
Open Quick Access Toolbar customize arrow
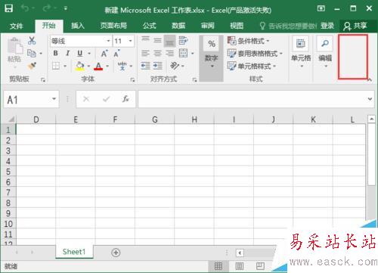click(66, 8)
